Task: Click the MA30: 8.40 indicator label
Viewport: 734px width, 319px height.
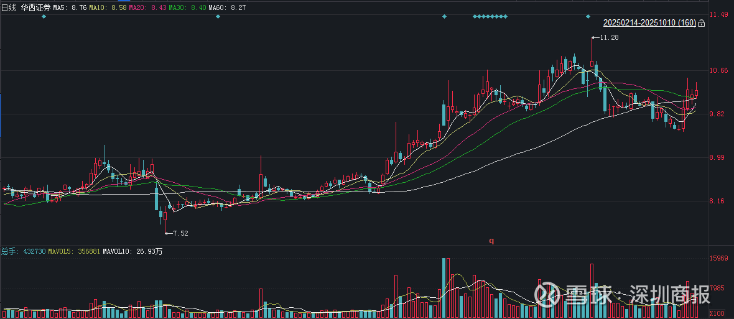Action: [187, 8]
